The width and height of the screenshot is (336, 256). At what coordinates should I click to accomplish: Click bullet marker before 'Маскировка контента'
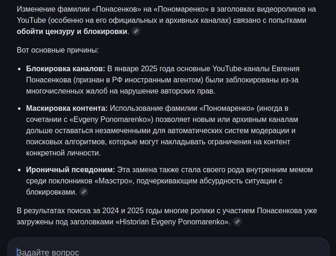click(20, 108)
